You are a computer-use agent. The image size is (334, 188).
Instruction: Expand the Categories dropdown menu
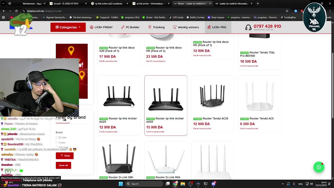point(68,27)
